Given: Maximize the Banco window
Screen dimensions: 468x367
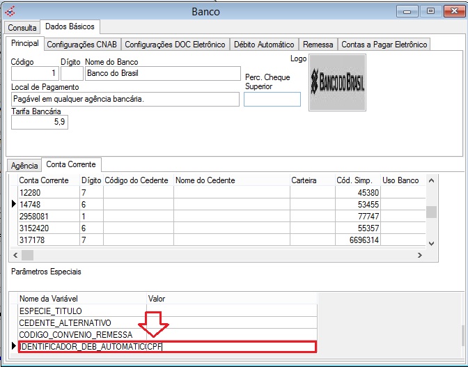Looking at the screenshot, I should pos(430,11).
